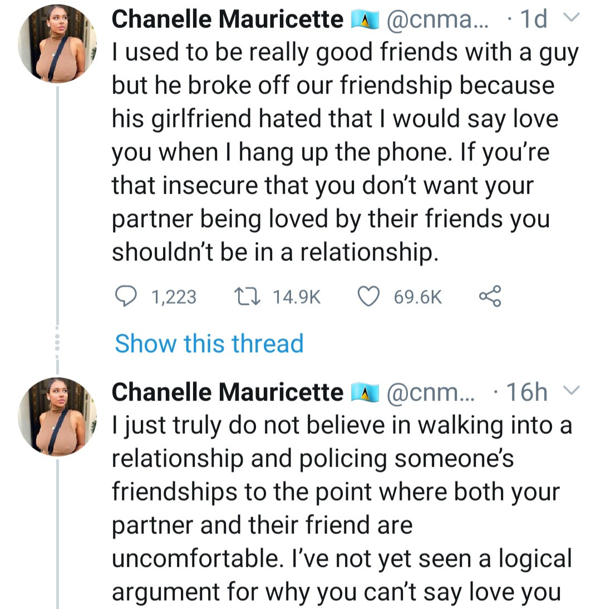601x609 pixels.
Task: Open profile picture on second tweet
Action: pos(57,417)
